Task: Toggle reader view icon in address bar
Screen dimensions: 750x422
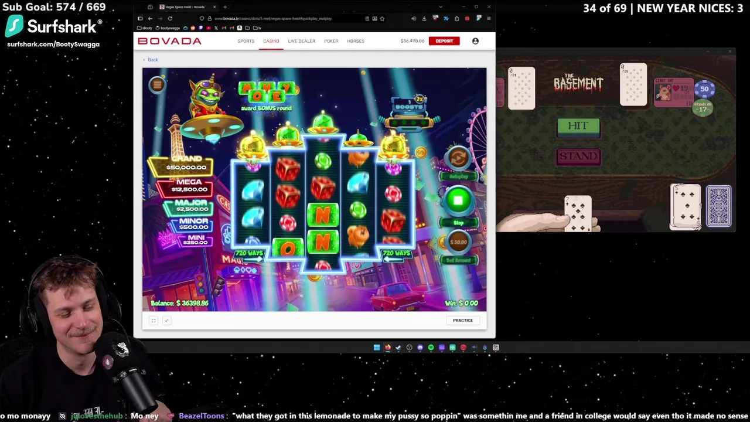Action: (367, 18)
